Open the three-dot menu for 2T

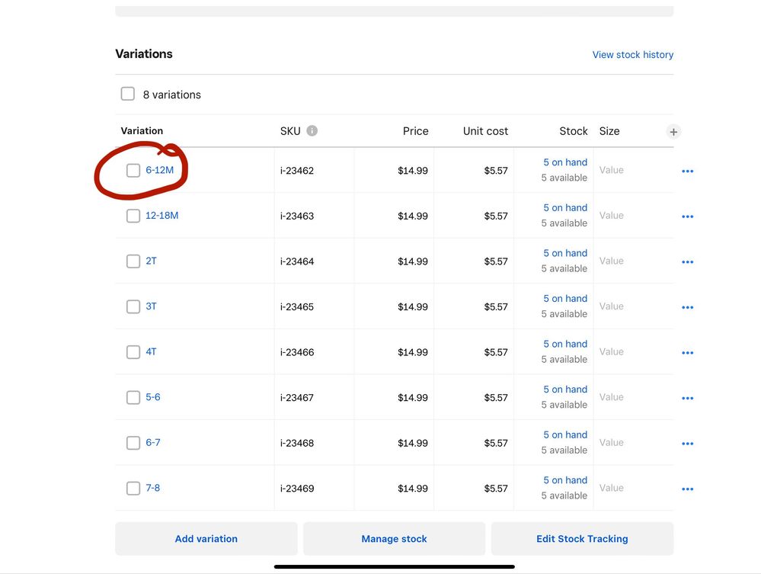coord(687,262)
